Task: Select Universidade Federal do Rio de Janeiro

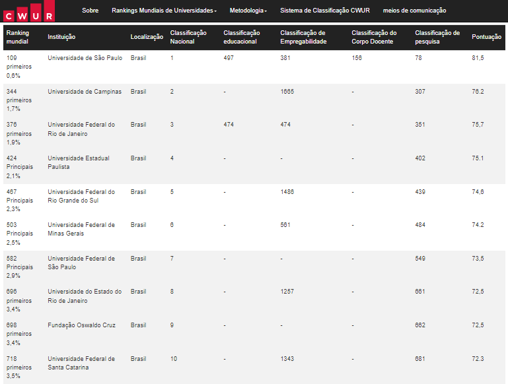Action: coord(81,129)
